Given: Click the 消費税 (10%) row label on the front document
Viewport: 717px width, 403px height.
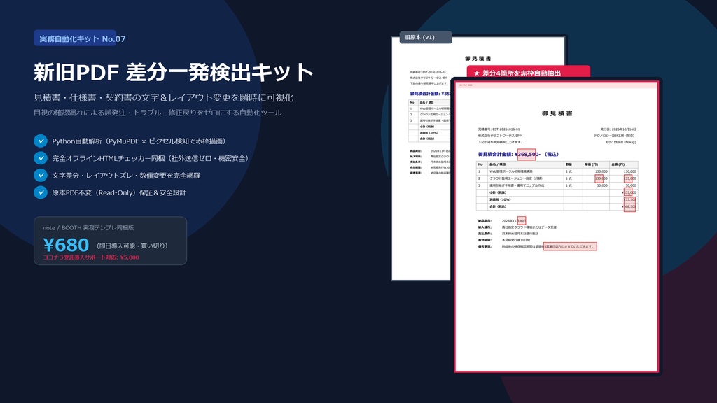Looking at the screenshot, I should tap(500, 199).
